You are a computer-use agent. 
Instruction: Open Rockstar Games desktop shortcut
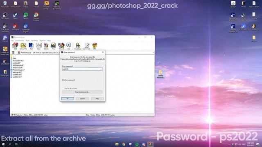46,5
